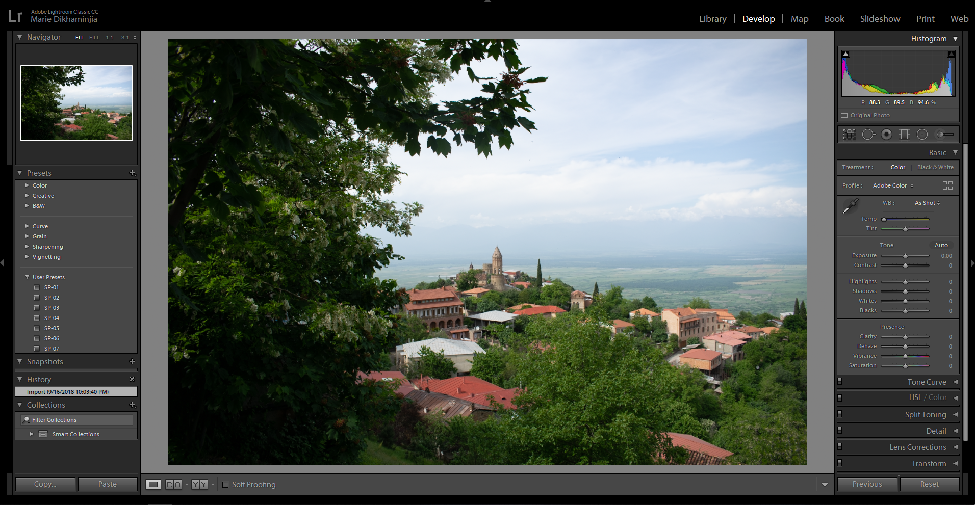Select the Spot Removal tool
Screen dimensions: 975x505
tap(868, 135)
